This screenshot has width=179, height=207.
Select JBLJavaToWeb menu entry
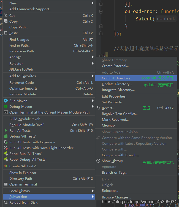click(49, 69)
